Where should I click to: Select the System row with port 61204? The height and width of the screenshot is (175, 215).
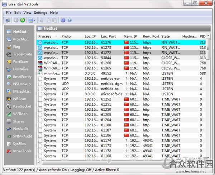[x=121, y=120]
